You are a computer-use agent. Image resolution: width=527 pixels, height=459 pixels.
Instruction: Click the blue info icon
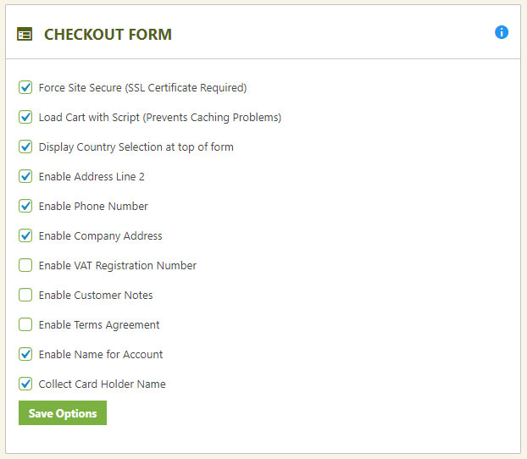coord(502,32)
